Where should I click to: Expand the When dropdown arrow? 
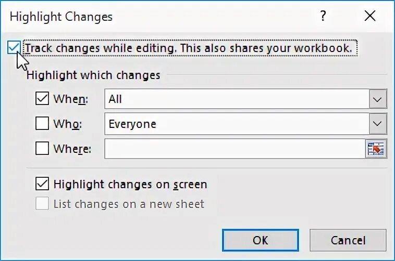click(x=378, y=99)
